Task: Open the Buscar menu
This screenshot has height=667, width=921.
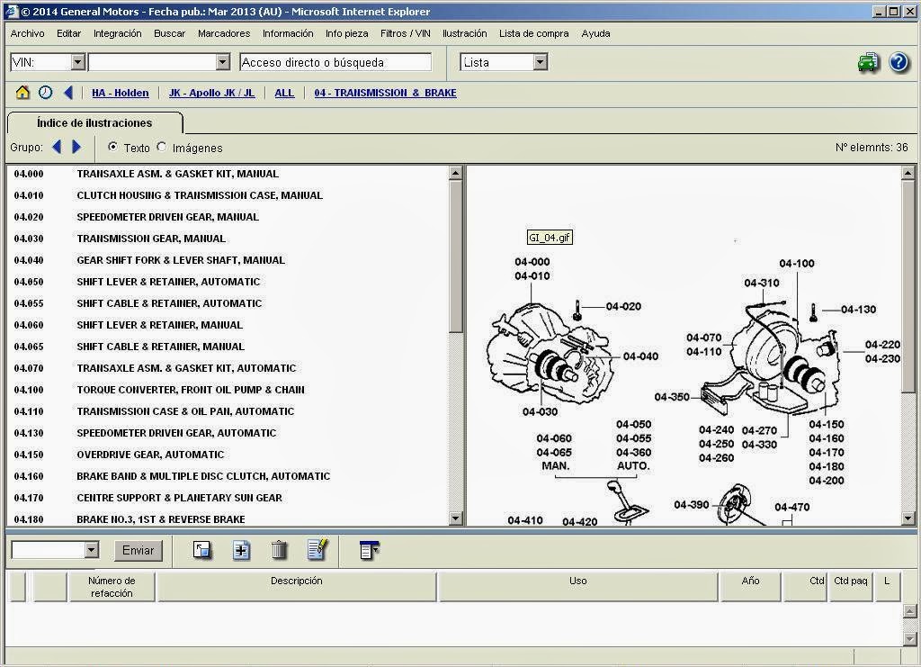Action: [170, 33]
